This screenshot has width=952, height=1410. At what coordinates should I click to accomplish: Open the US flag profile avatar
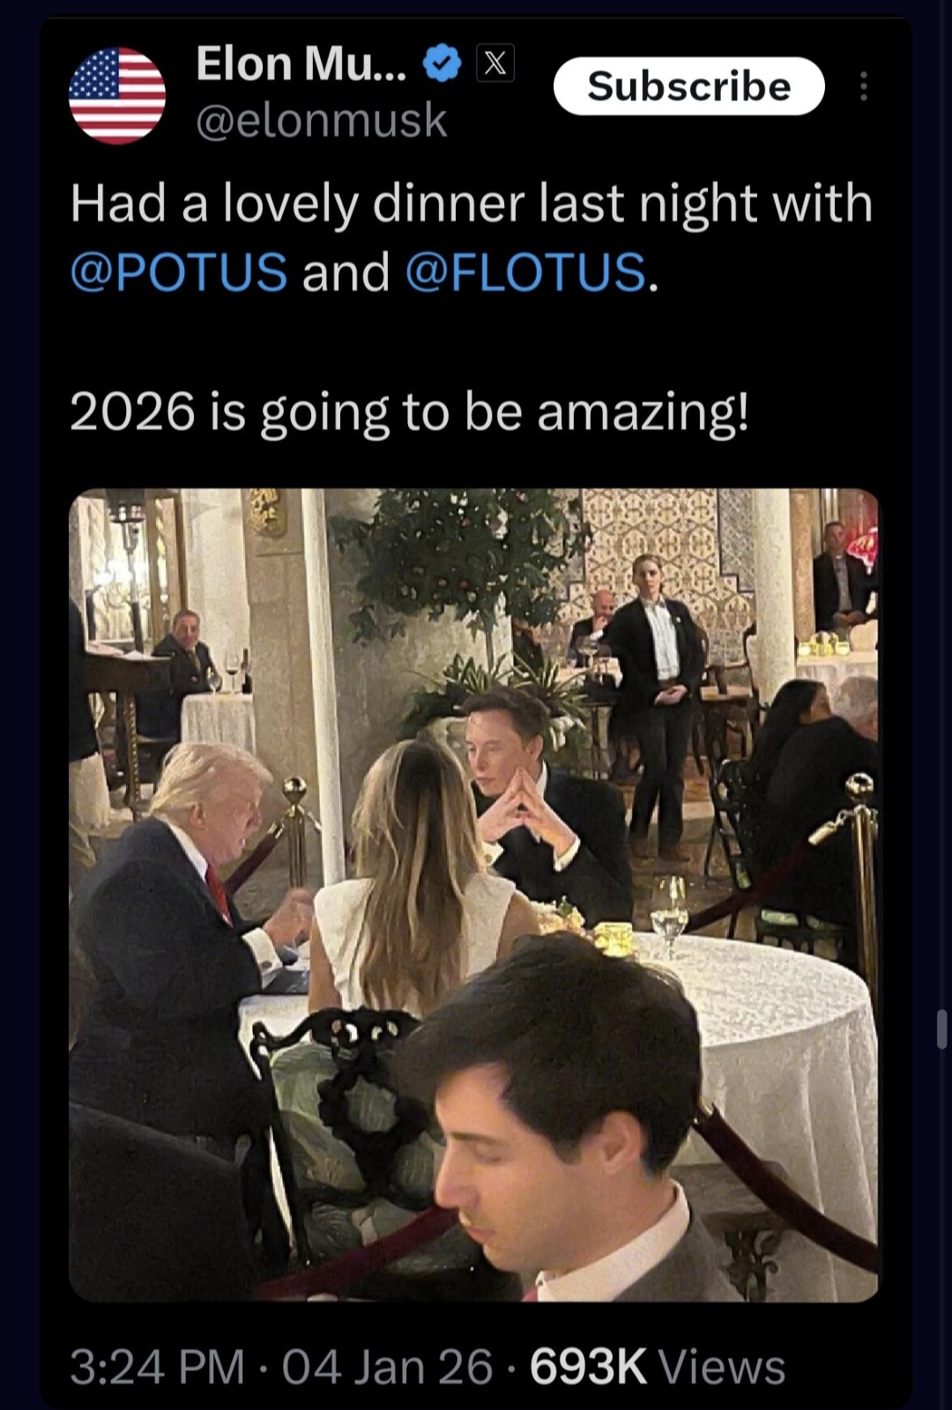tap(117, 95)
